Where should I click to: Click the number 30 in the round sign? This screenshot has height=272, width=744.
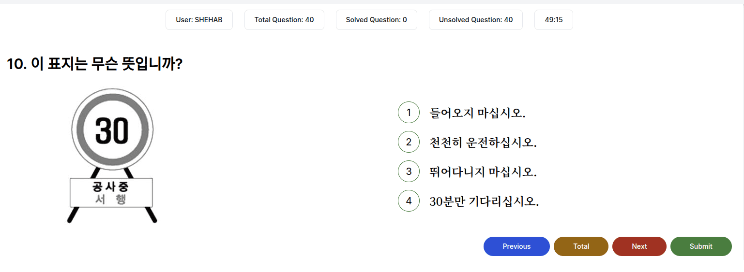pyautogui.click(x=112, y=130)
